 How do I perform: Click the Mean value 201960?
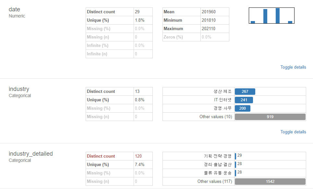coord(209,12)
